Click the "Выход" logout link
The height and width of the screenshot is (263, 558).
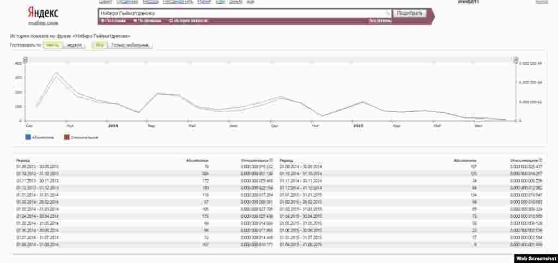(542, 2)
